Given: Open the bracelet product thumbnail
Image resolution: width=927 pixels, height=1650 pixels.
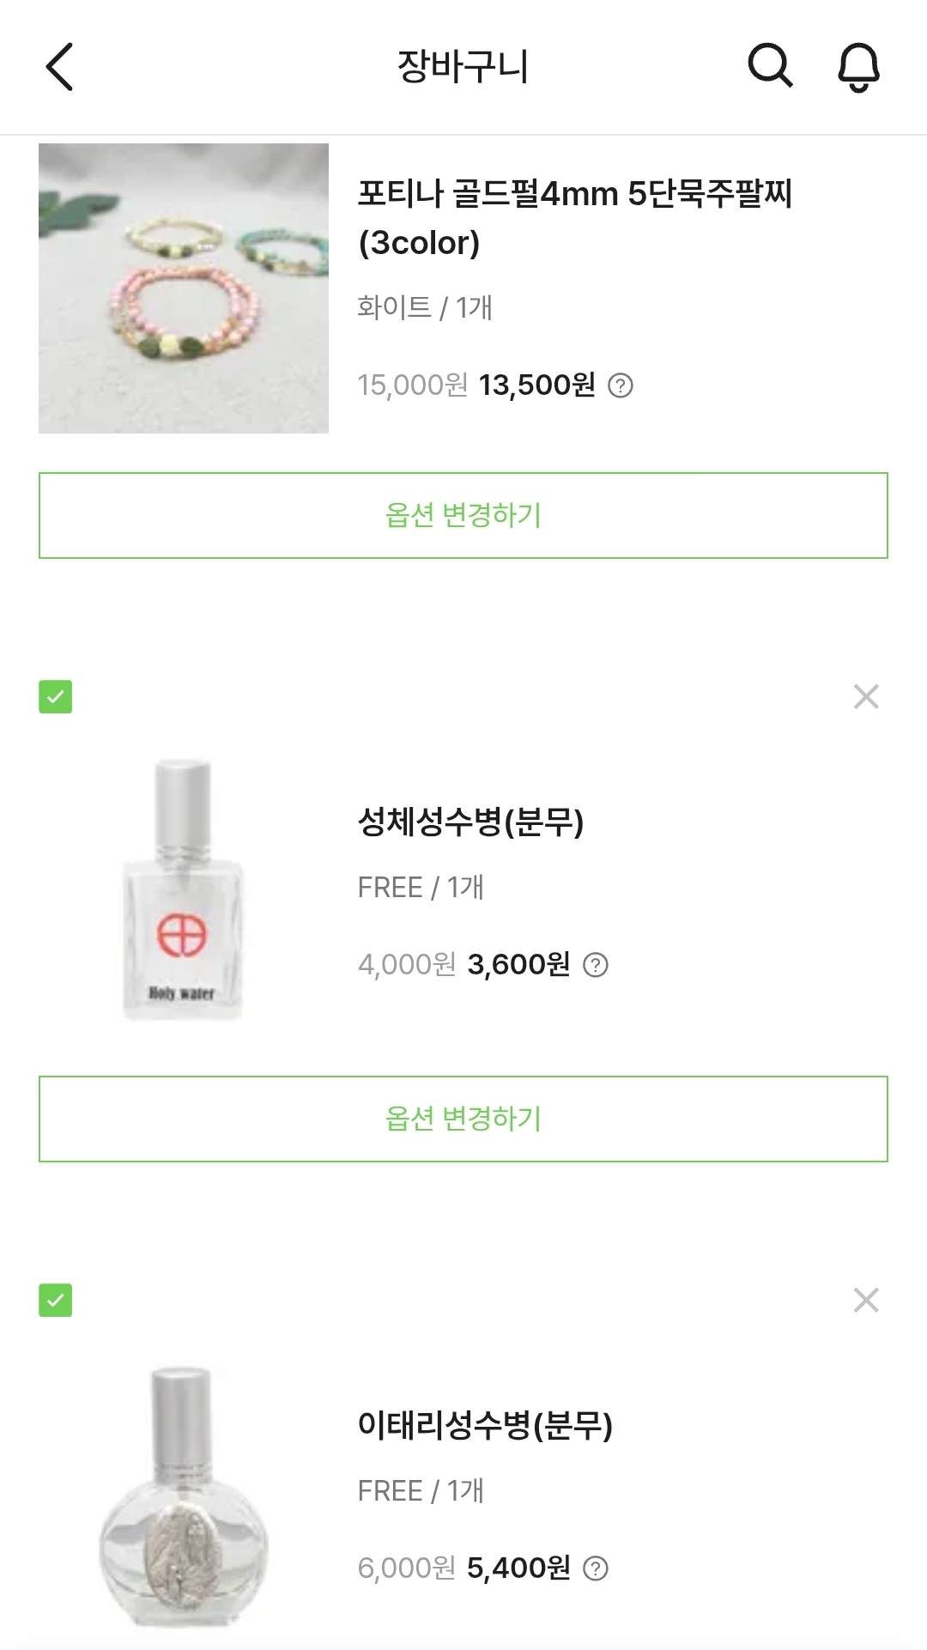Looking at the screenshot, I should coord(184,288).
